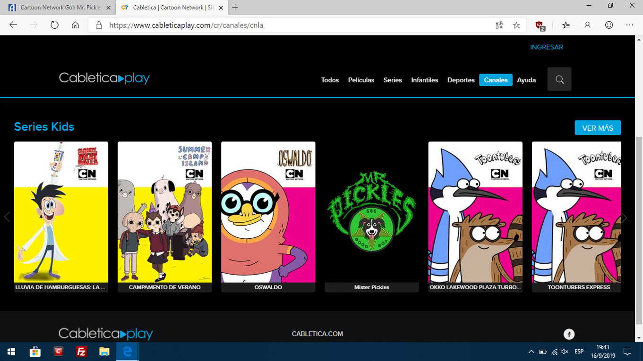Open a new browser tab
Viewport: 643px width, 361px height.
pos(235,8)
